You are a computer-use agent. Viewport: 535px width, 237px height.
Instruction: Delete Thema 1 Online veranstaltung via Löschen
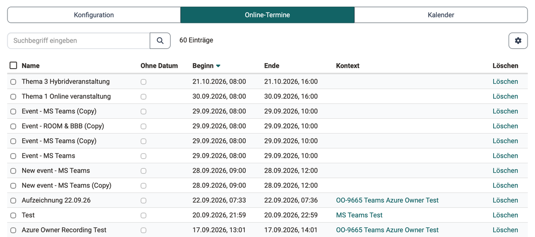(505, 96)
